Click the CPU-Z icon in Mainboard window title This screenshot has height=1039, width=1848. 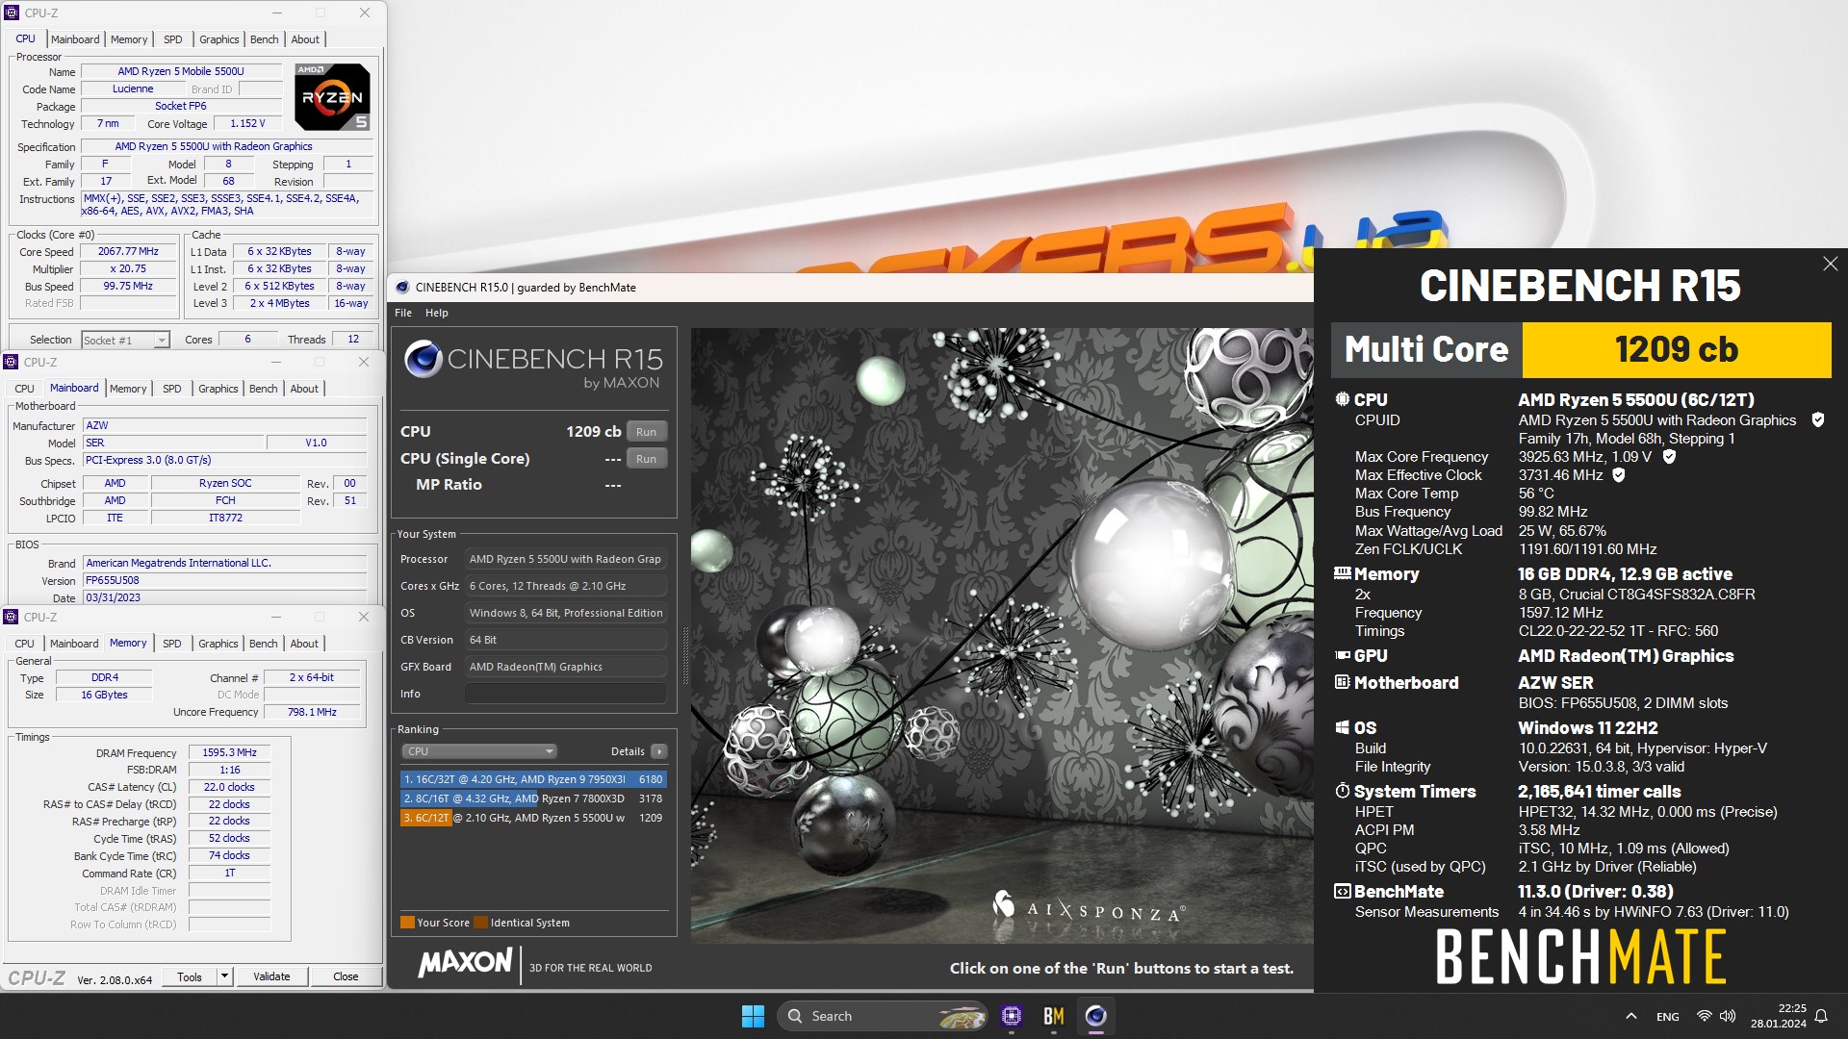tap(12, 362)
